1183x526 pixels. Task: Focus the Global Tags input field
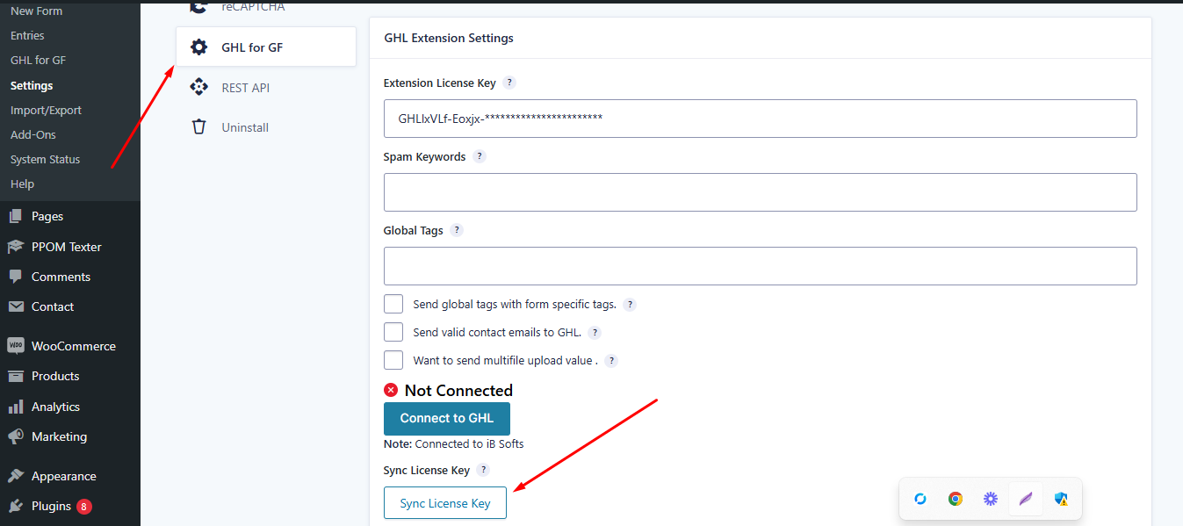point(760,266)
